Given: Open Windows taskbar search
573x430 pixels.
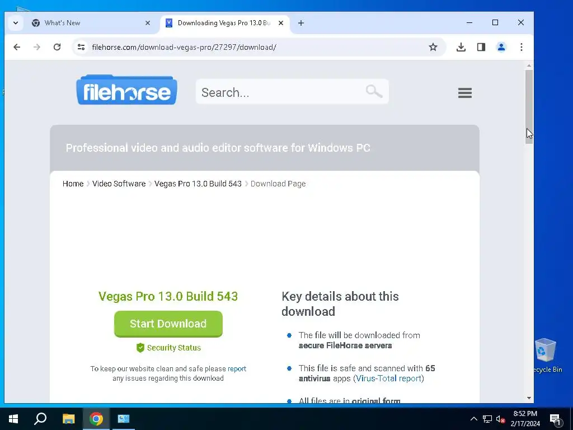Looking at the screenshot, I should tap(40, 419).
